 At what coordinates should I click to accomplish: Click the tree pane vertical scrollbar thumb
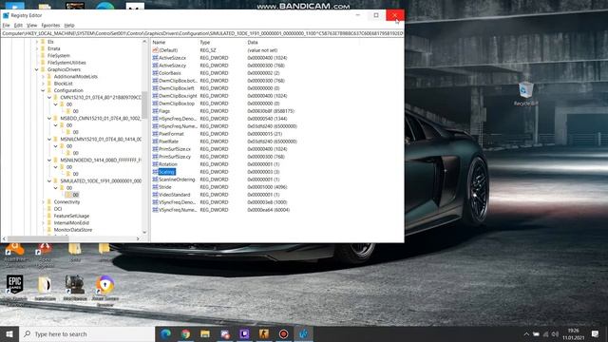(144, 104)
